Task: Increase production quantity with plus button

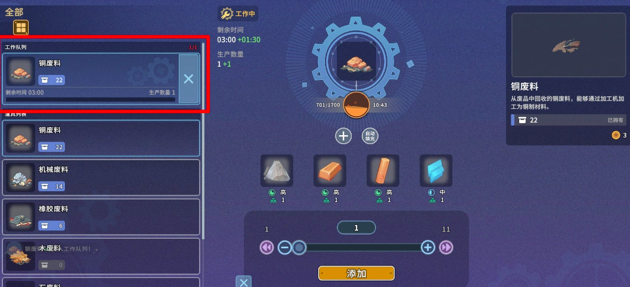Action: 428,247
